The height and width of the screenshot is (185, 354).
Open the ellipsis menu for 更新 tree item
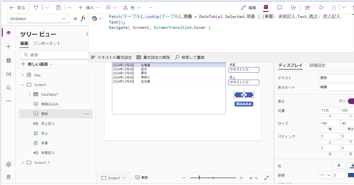click(x=87, y=114)
